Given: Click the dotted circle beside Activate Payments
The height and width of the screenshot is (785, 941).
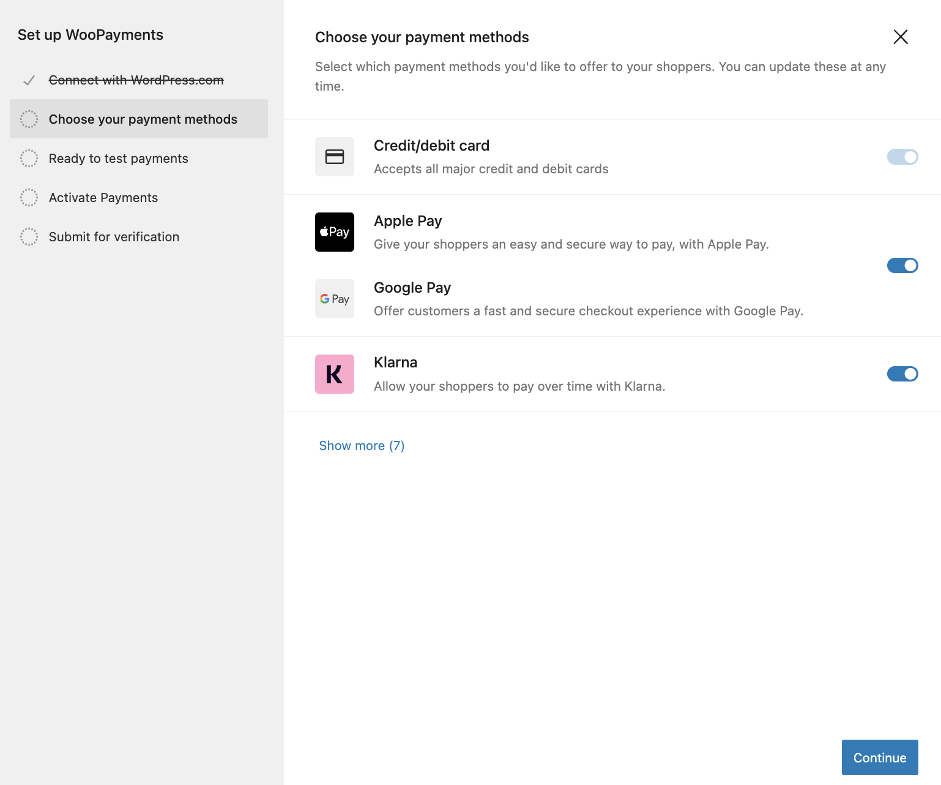Looking at the screenshot, I should pos(29,197).
